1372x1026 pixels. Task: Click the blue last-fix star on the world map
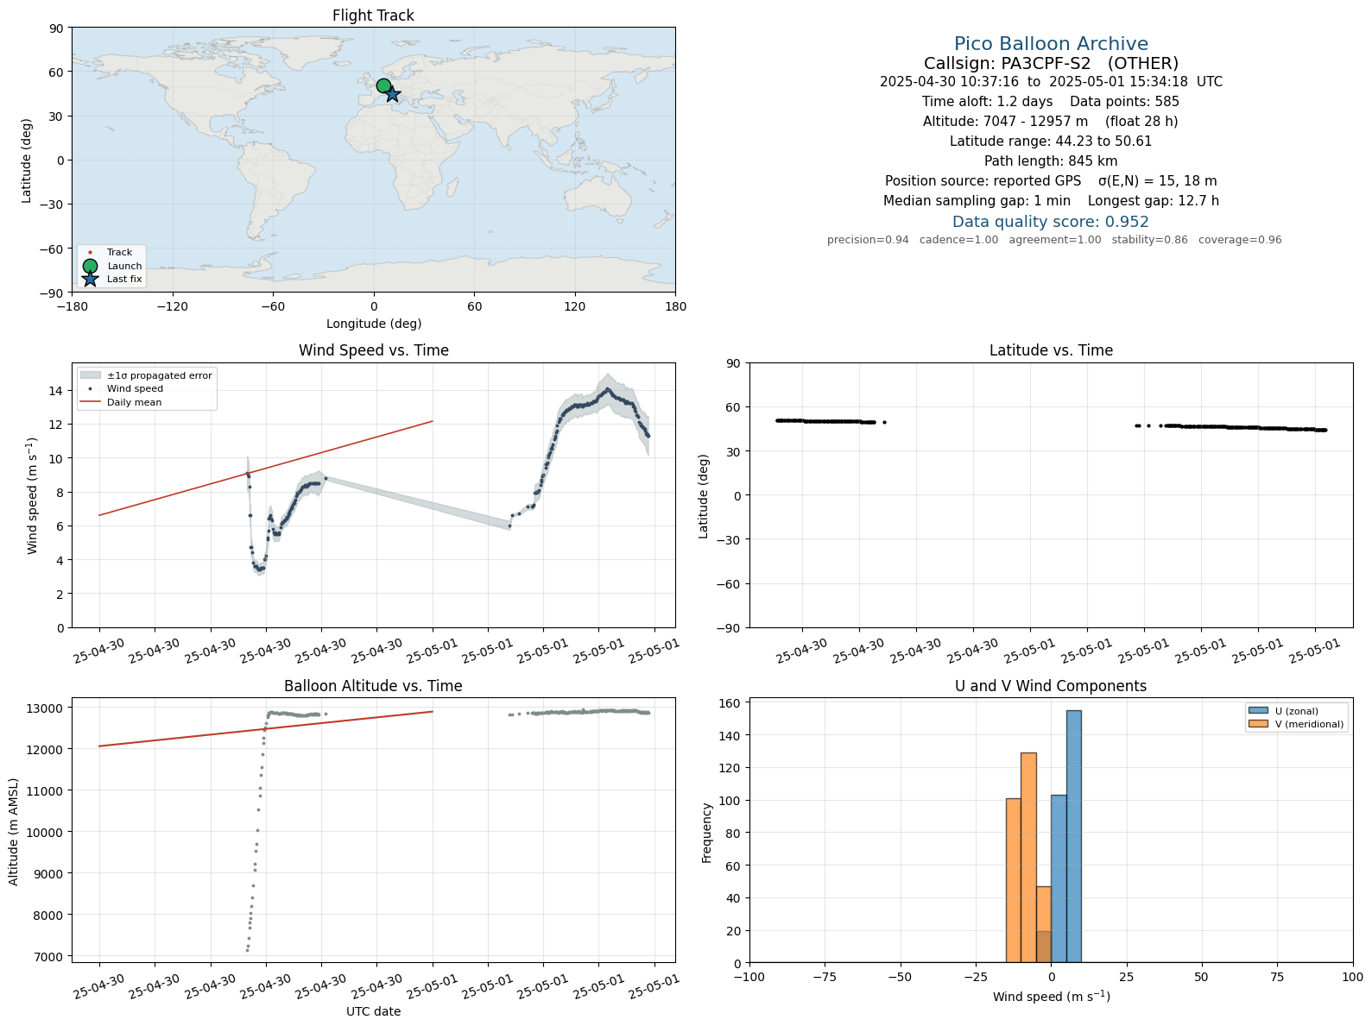click(x=392, y=94)
